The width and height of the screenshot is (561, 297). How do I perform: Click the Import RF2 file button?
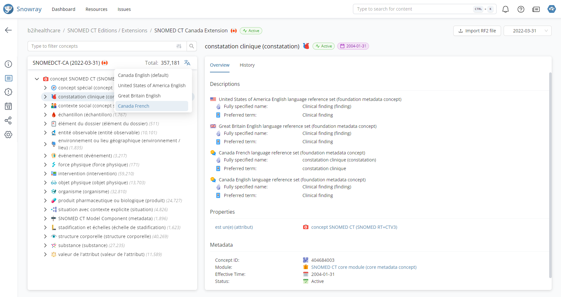pos(477,31)
